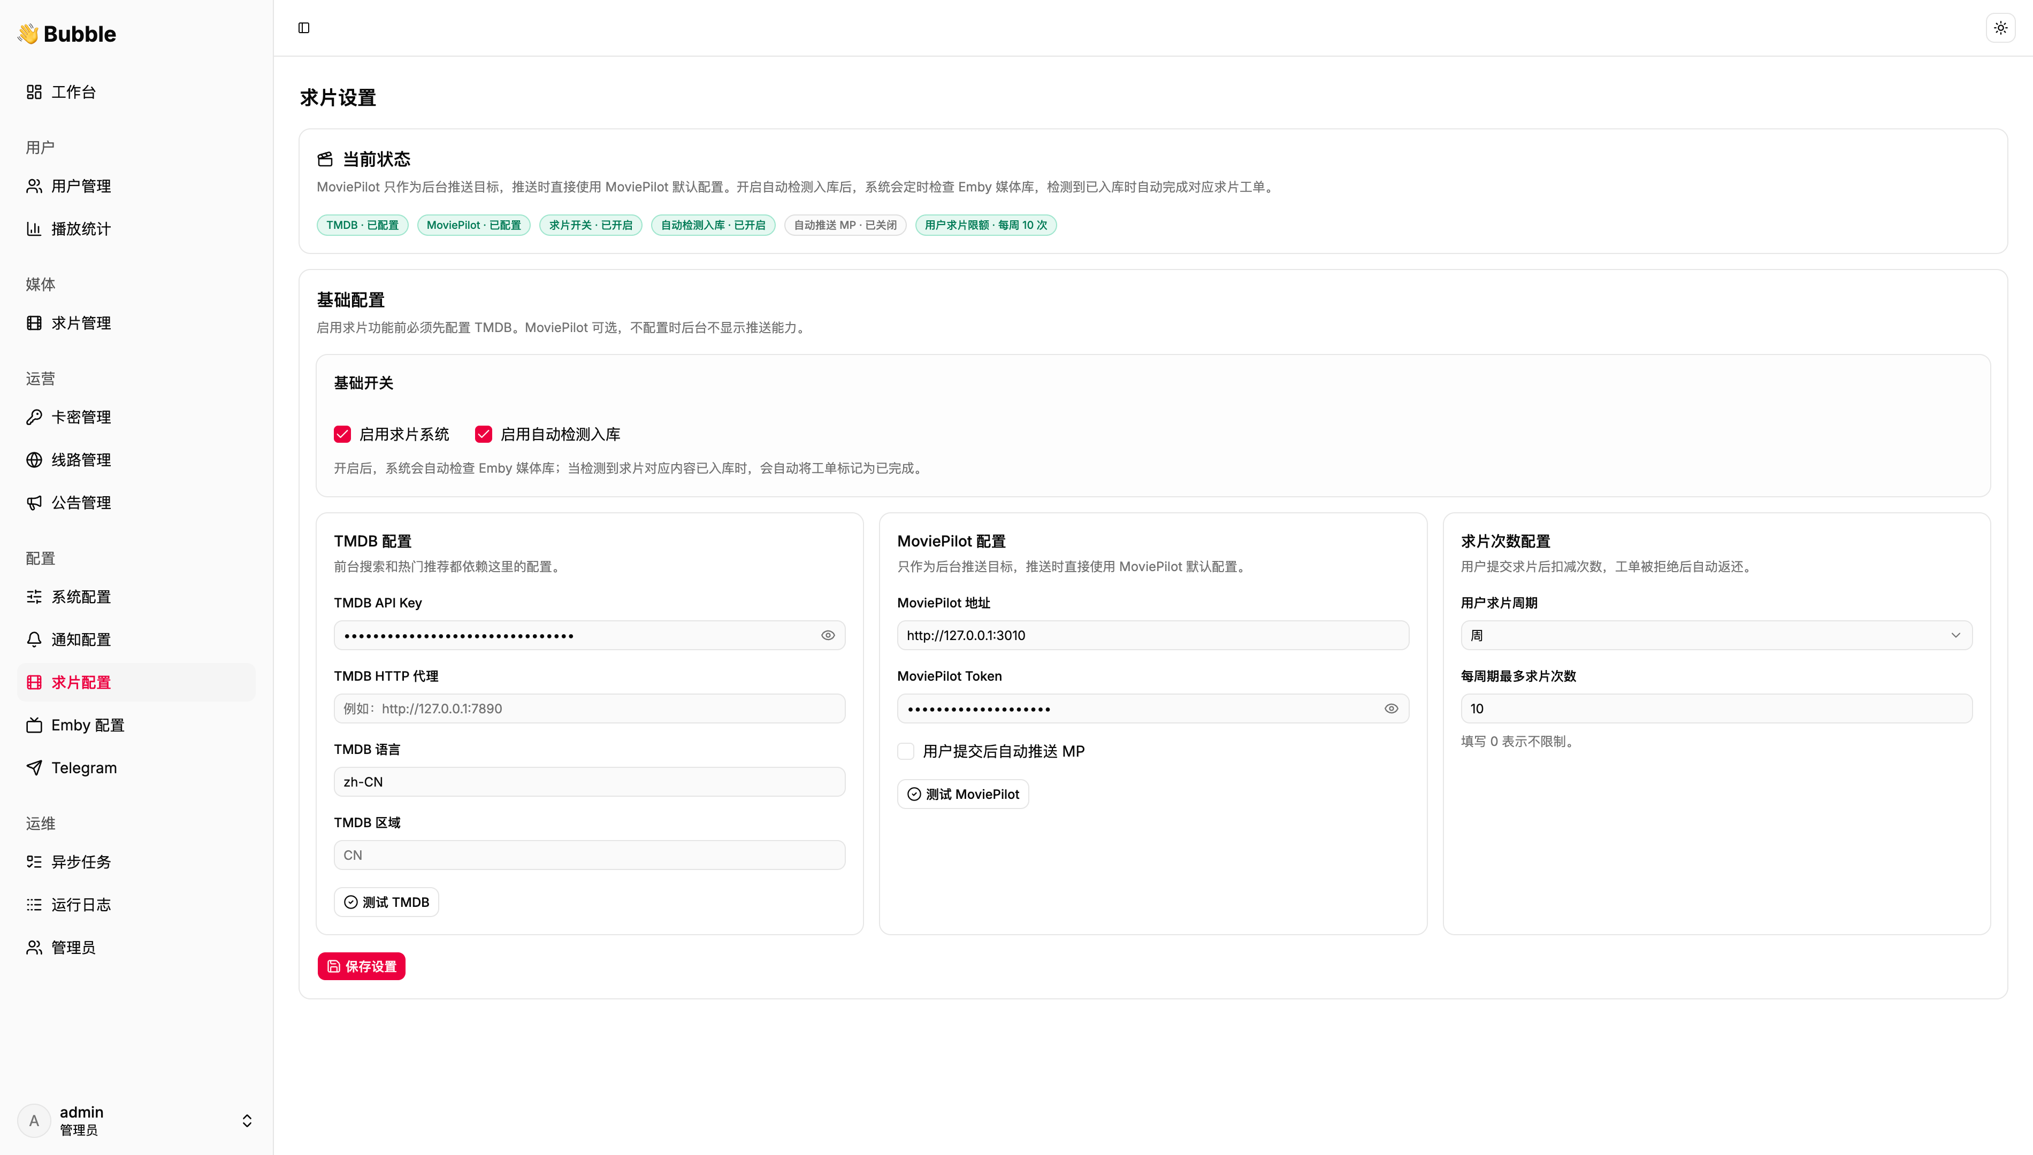The width and height of the screenshot is (2033, 1155).
Task: Show the MoviePilot Token using the eye icon
Action: tap(1391, 709)
